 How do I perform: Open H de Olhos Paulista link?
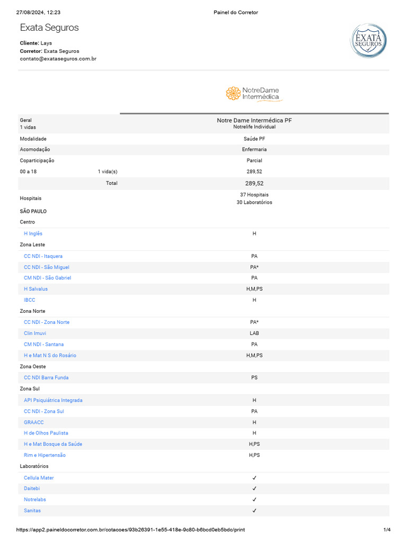coord(46,433)
